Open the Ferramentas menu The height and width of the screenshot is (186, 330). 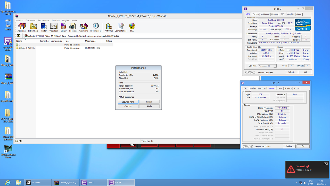[44, 20]
